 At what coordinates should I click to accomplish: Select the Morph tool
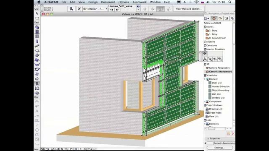(x=37, y=79)
